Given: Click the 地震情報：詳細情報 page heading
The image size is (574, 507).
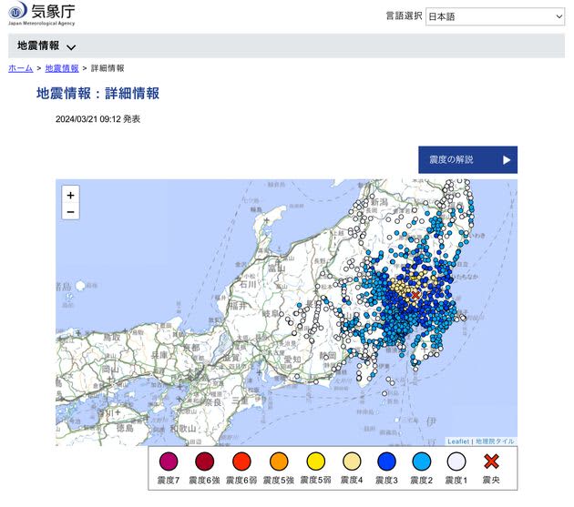Looking at the screenshot, I should pos(97,93).
